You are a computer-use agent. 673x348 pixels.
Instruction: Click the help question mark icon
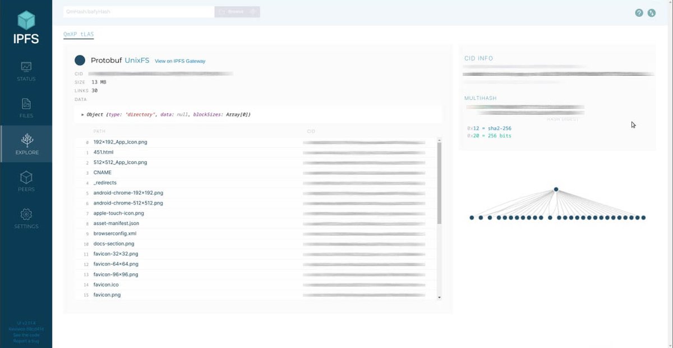(639, 12)
